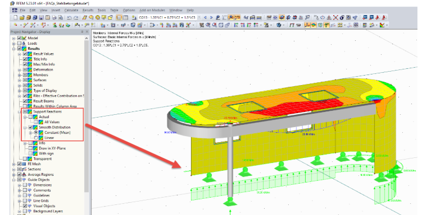
Task: Click the navigator scroll up arrow
Action: (x=87, y=38)
